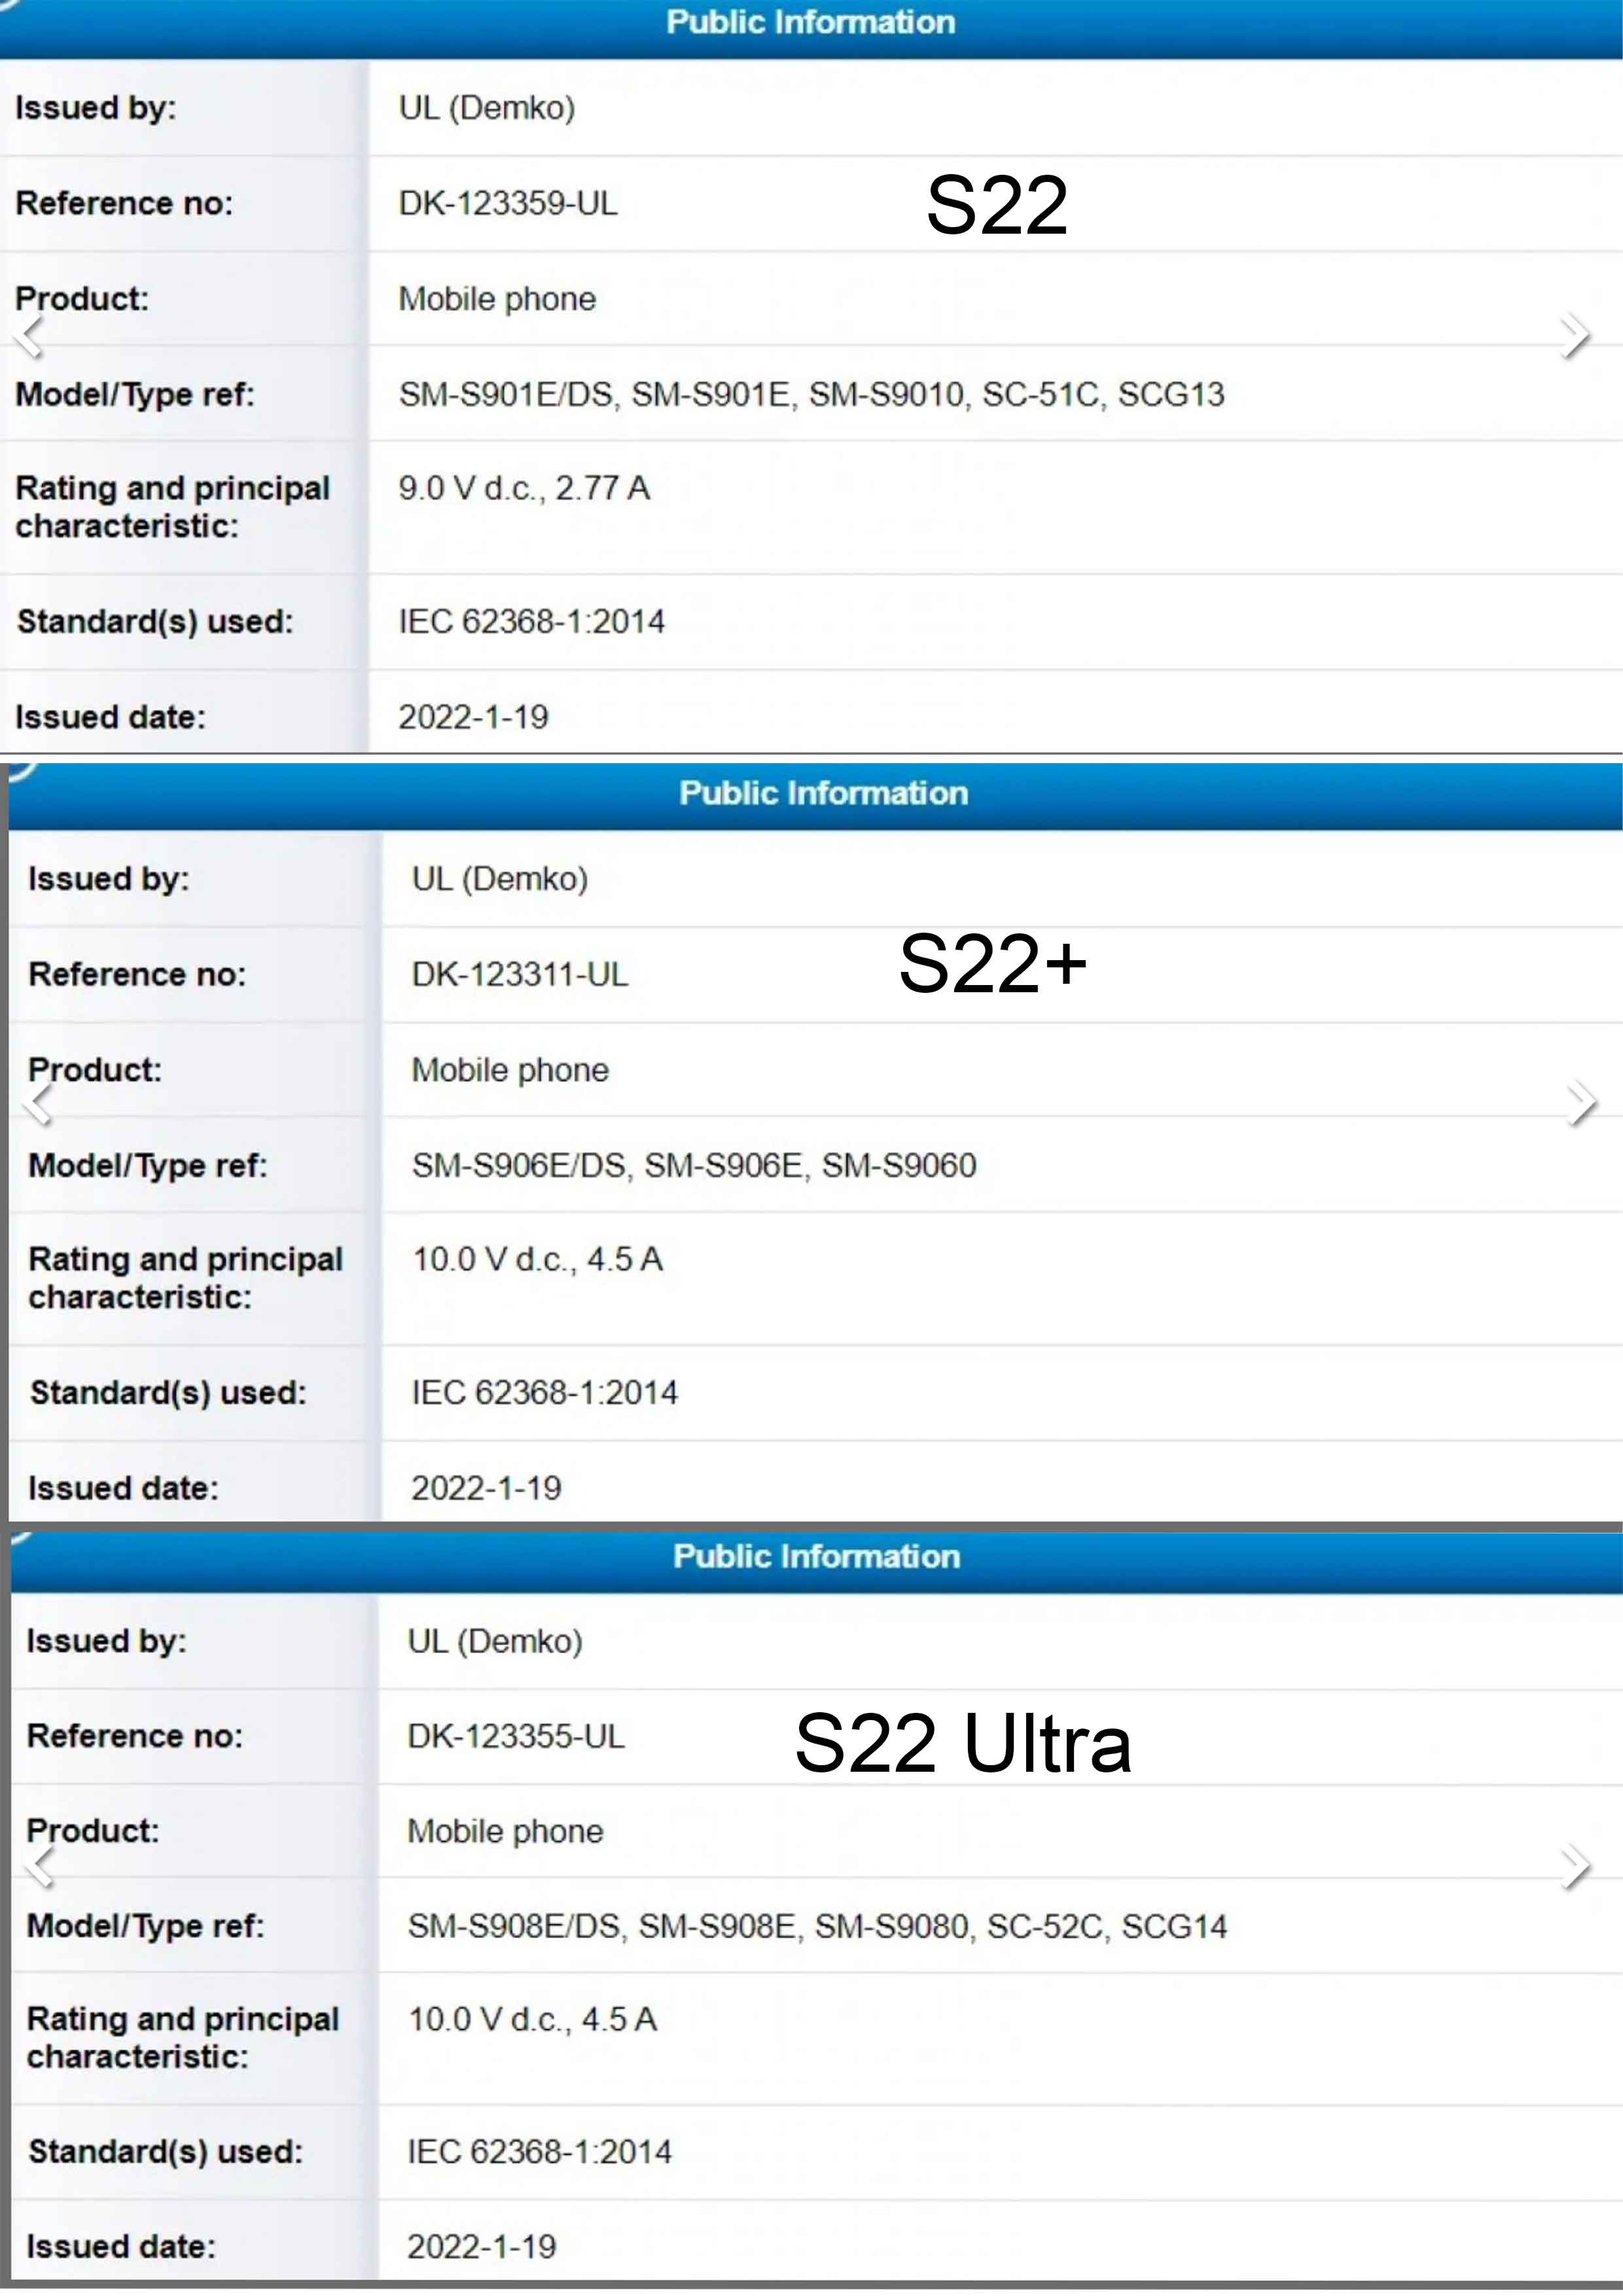1623x2296 pixels.
Task: Click the Standard(s) used: label in the S22 Ultra panel
Action: (165, 2152)
